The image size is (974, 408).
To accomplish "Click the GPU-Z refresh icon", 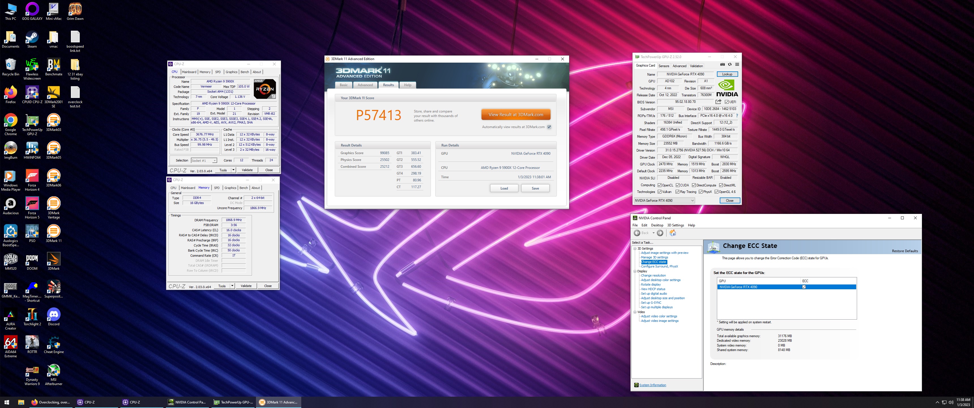I will (730, 65).
